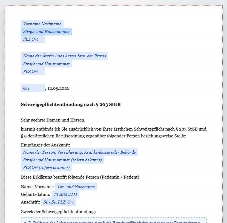Click the label 'Anschrift:'
Screen dimensions: 227x223
click(x=31, y=202)
